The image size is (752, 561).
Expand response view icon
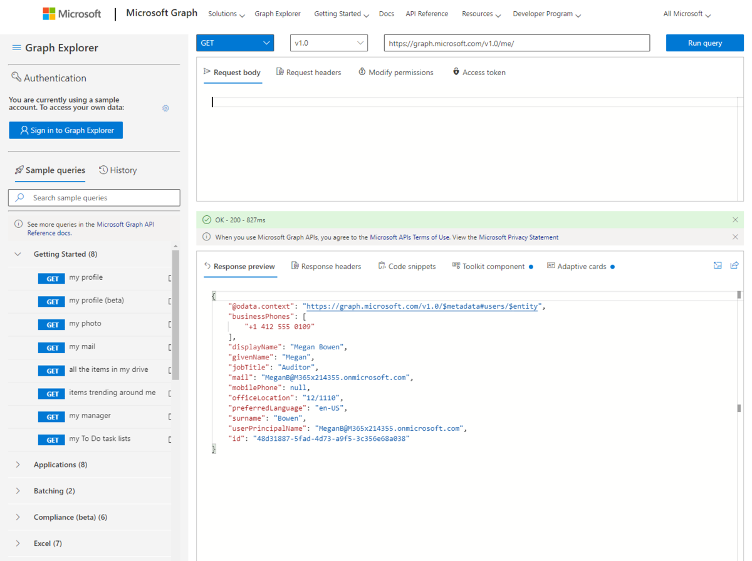tap(718, 265)
